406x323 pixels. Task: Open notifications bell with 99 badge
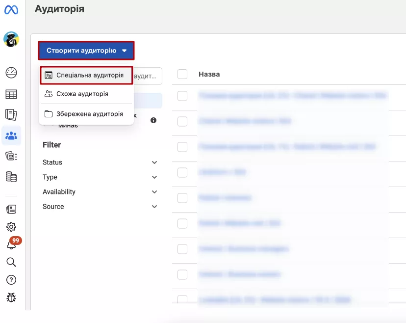tap(12, 243)
